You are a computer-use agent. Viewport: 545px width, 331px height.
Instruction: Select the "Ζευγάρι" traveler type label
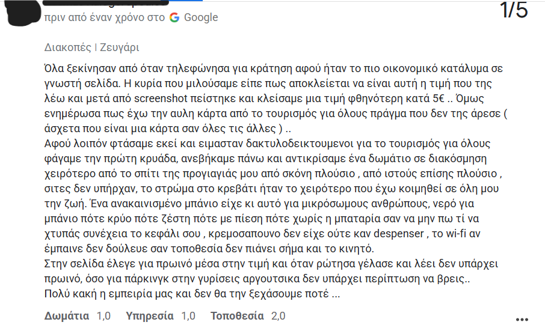pyautogui.click(x=119, y=47)
